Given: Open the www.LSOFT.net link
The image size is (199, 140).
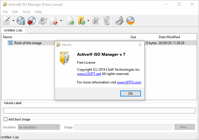Looking at the screenshot, I should pos(89,74).
